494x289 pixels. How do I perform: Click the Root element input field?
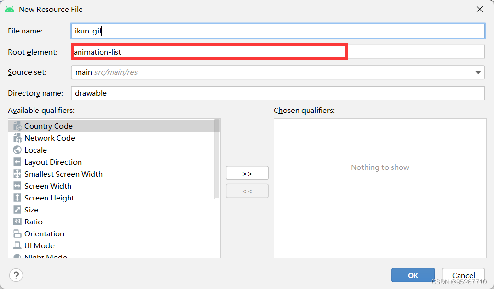point(278,52)
